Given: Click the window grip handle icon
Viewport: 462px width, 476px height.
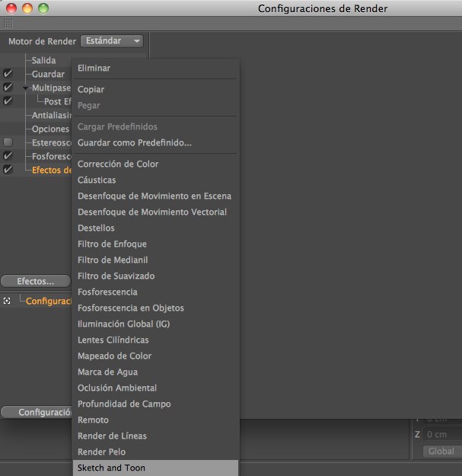Looking at the screenshot, I should coord(8,24).
